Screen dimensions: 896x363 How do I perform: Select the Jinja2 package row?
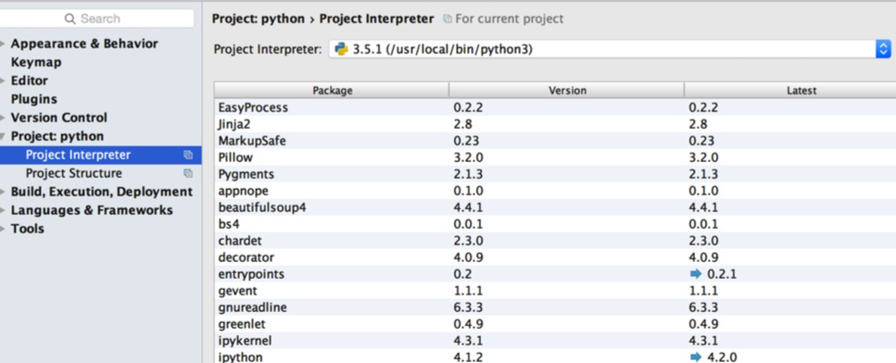(555, 124)
